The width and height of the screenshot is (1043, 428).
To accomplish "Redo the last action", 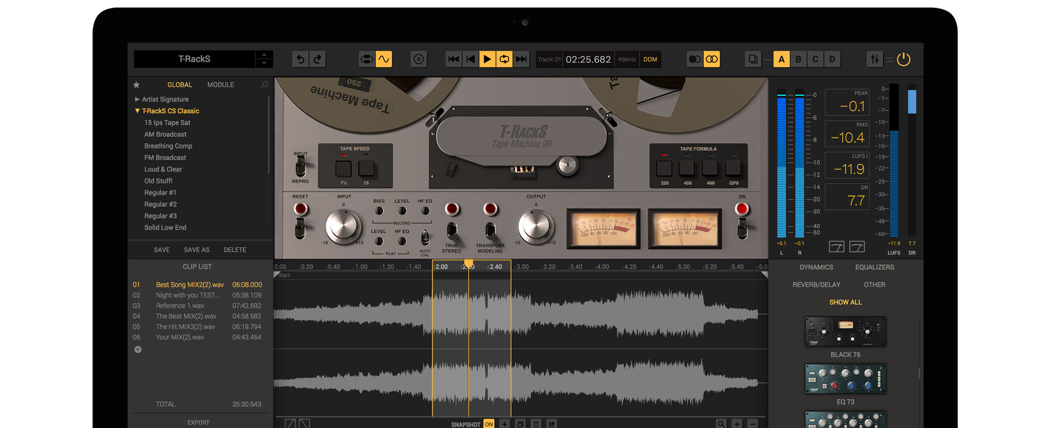I will [318, 60].
